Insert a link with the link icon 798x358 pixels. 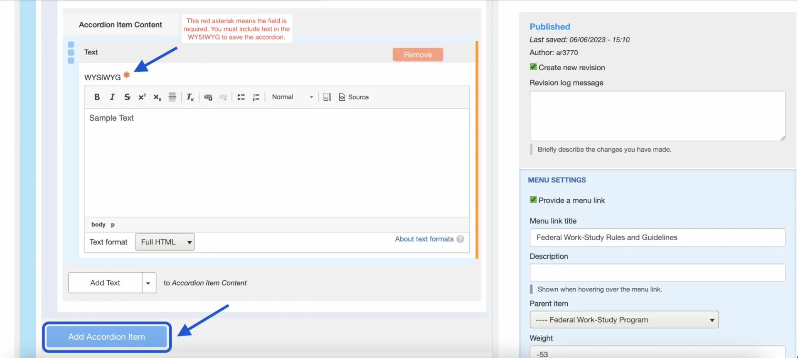(208, 97)
